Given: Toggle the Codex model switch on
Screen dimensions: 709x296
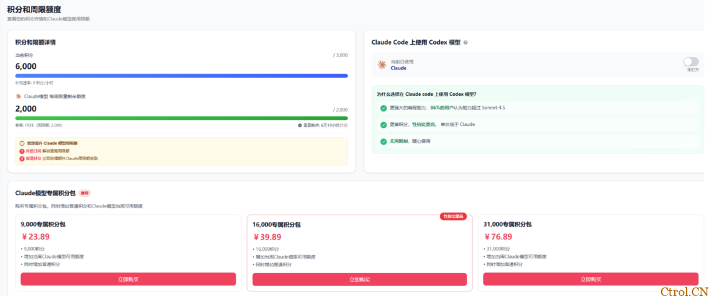Looking at the screenshot, I should (691, 62).
